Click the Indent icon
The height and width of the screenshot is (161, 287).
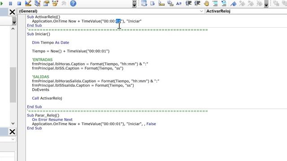click(188, 3)
